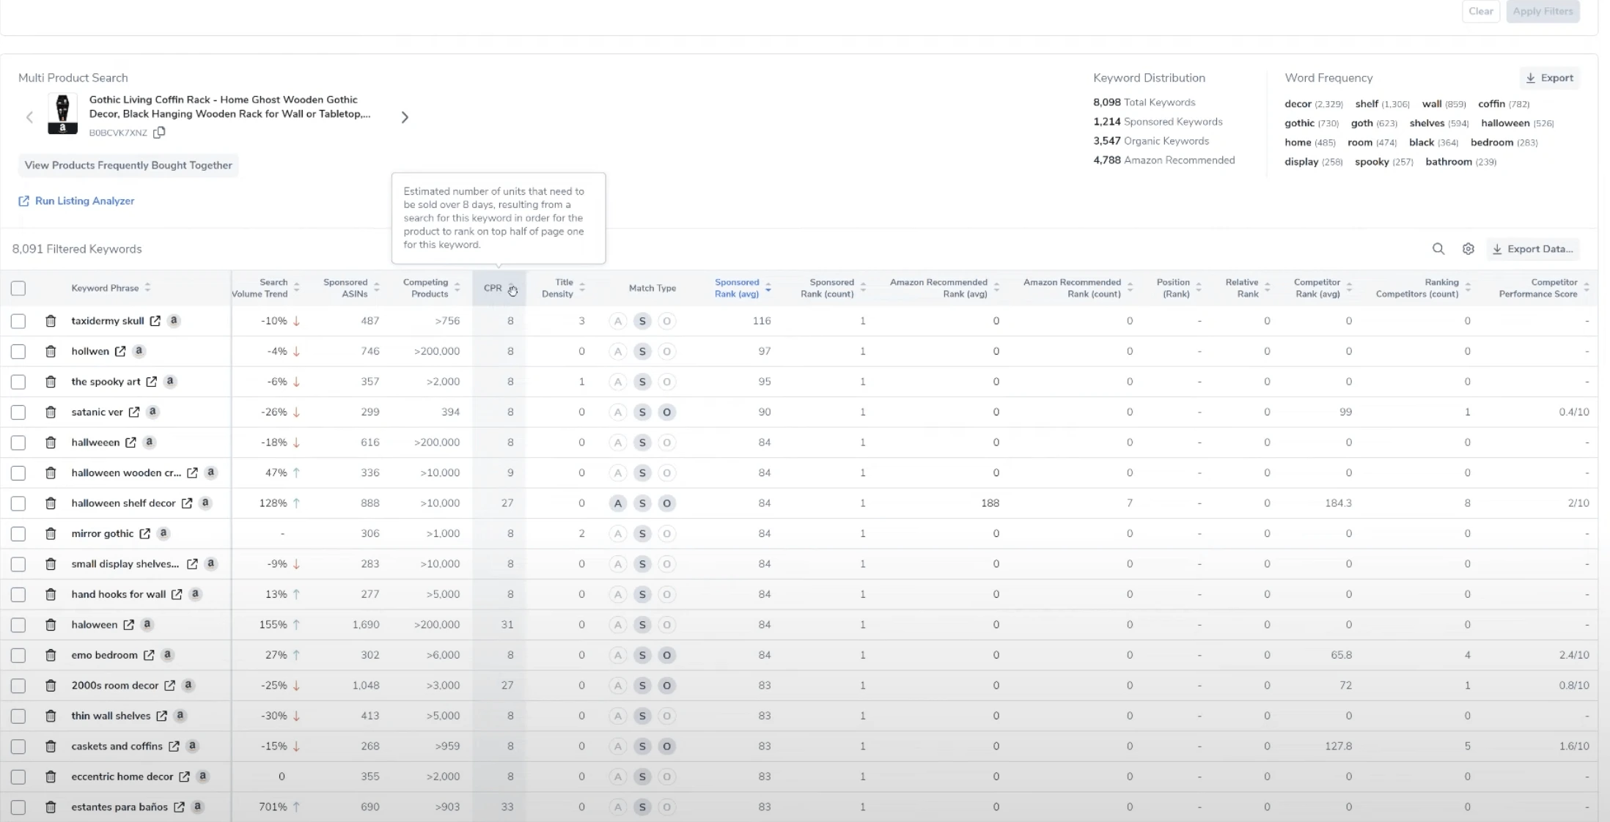Open the table settings gear icon
1610x822 pixels.
(x=1468, y=249)
